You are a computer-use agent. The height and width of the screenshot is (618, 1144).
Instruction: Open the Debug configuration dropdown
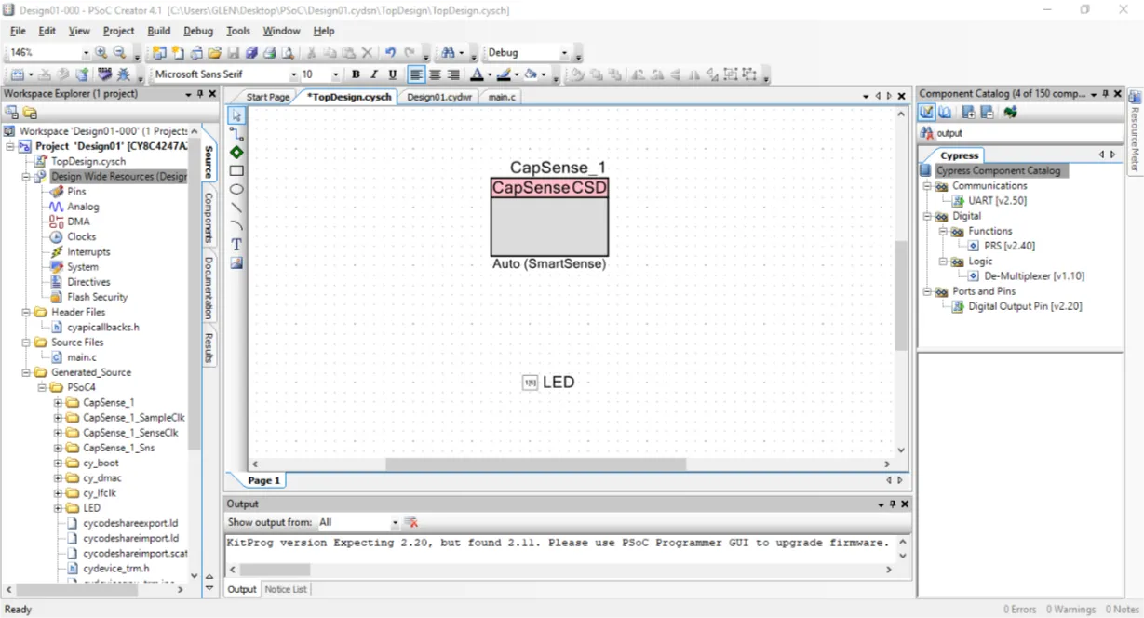(562, 53)
